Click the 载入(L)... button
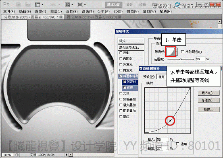Viewport: 223px width, 158px height. coord(208,93)
